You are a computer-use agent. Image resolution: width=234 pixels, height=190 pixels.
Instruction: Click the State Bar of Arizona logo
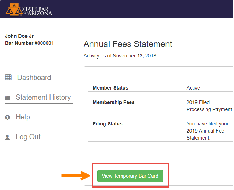(x=29, y=10)
